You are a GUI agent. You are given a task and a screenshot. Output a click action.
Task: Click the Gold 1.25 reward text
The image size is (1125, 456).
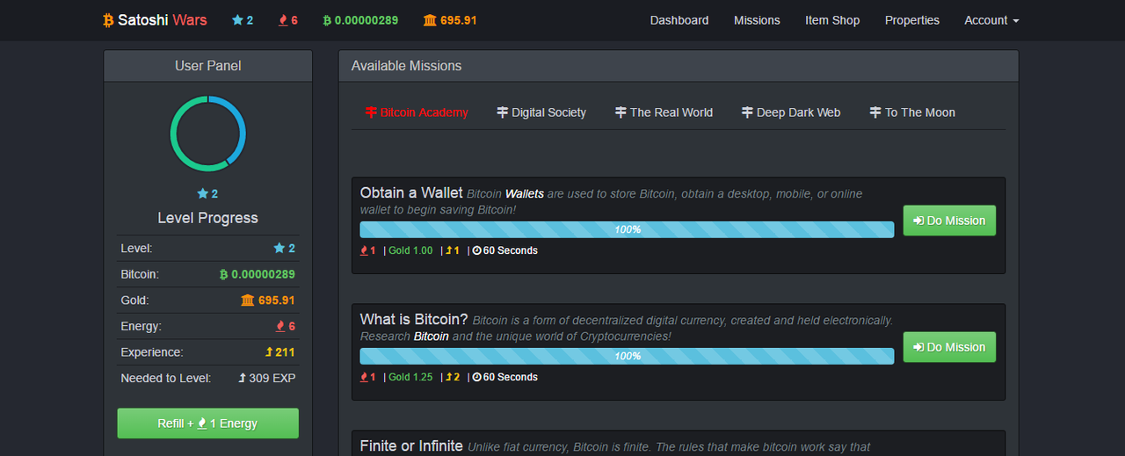410,377
